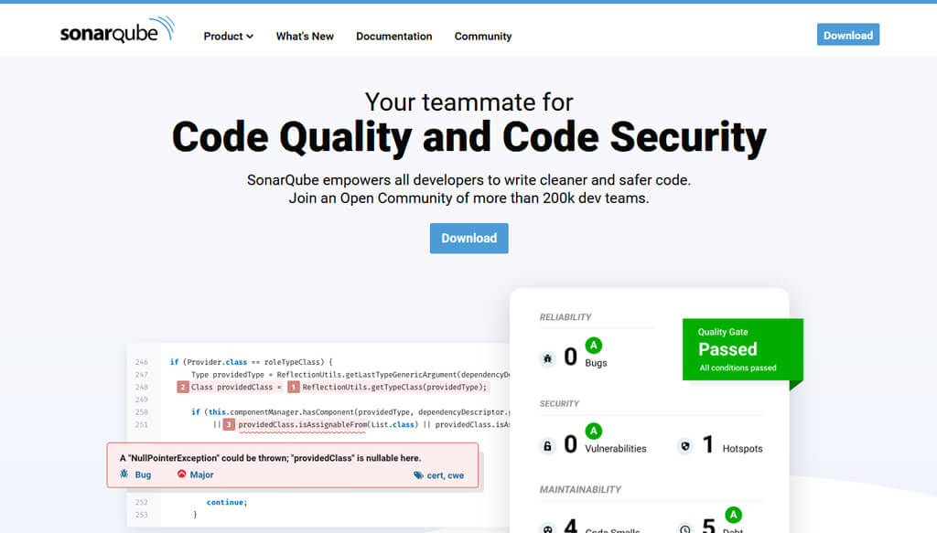Click the 'Vulnerabilities' label
The width and height of the screenshot is (937, 533).
click(616, 448)
